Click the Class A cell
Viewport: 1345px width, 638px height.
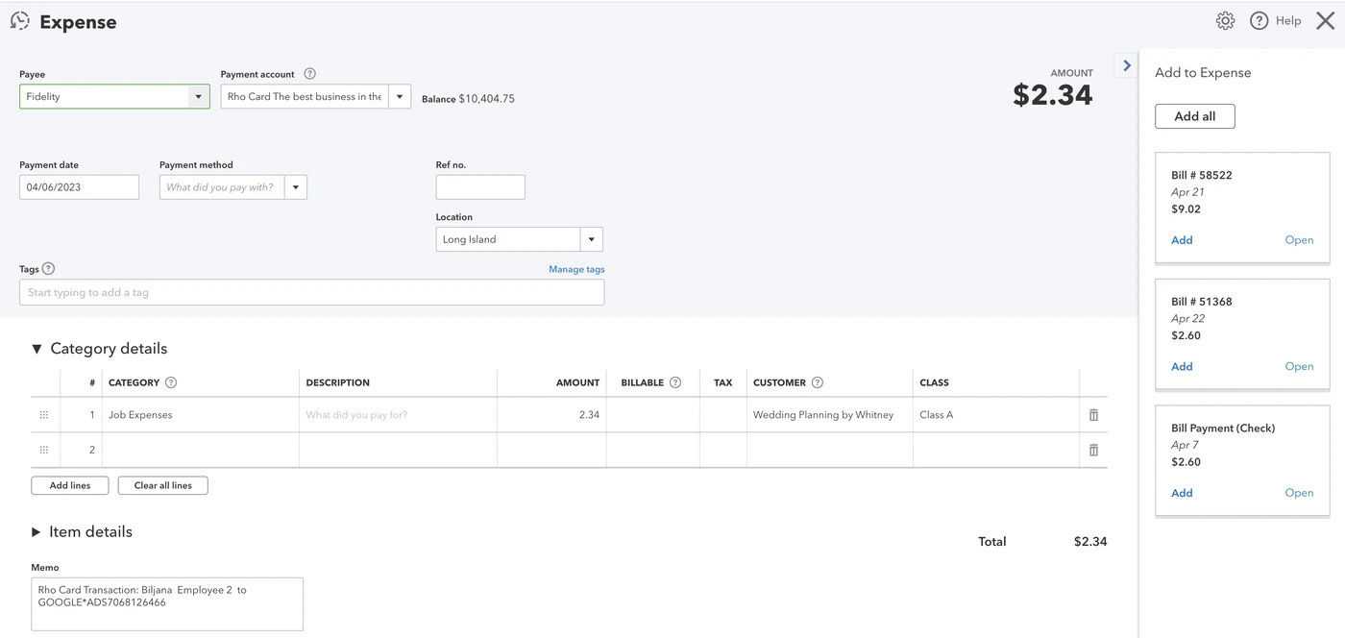[x=996, y=415]
